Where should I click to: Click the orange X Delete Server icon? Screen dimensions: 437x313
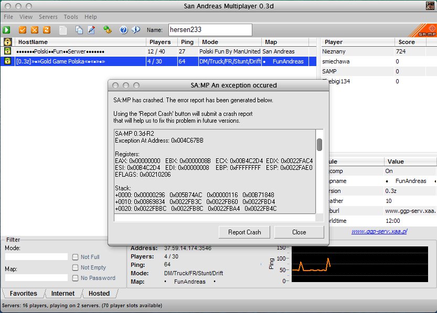coord(35,30)
